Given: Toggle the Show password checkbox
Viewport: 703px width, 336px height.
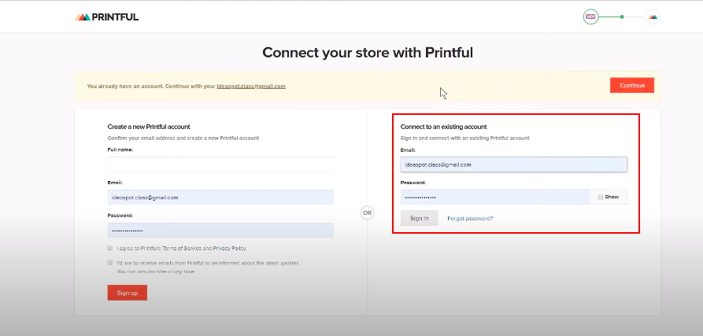Looking at the screenshot, I should [600, 197].
